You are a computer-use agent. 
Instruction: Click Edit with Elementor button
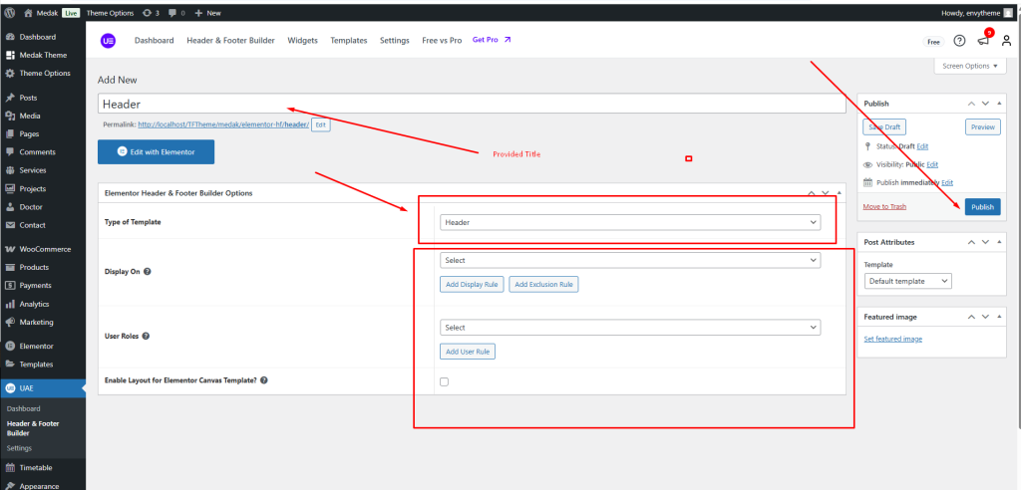[156, 152]
